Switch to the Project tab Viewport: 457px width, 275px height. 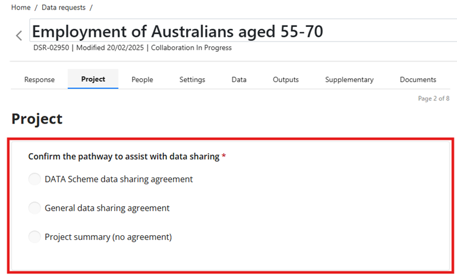click(93, 79)
